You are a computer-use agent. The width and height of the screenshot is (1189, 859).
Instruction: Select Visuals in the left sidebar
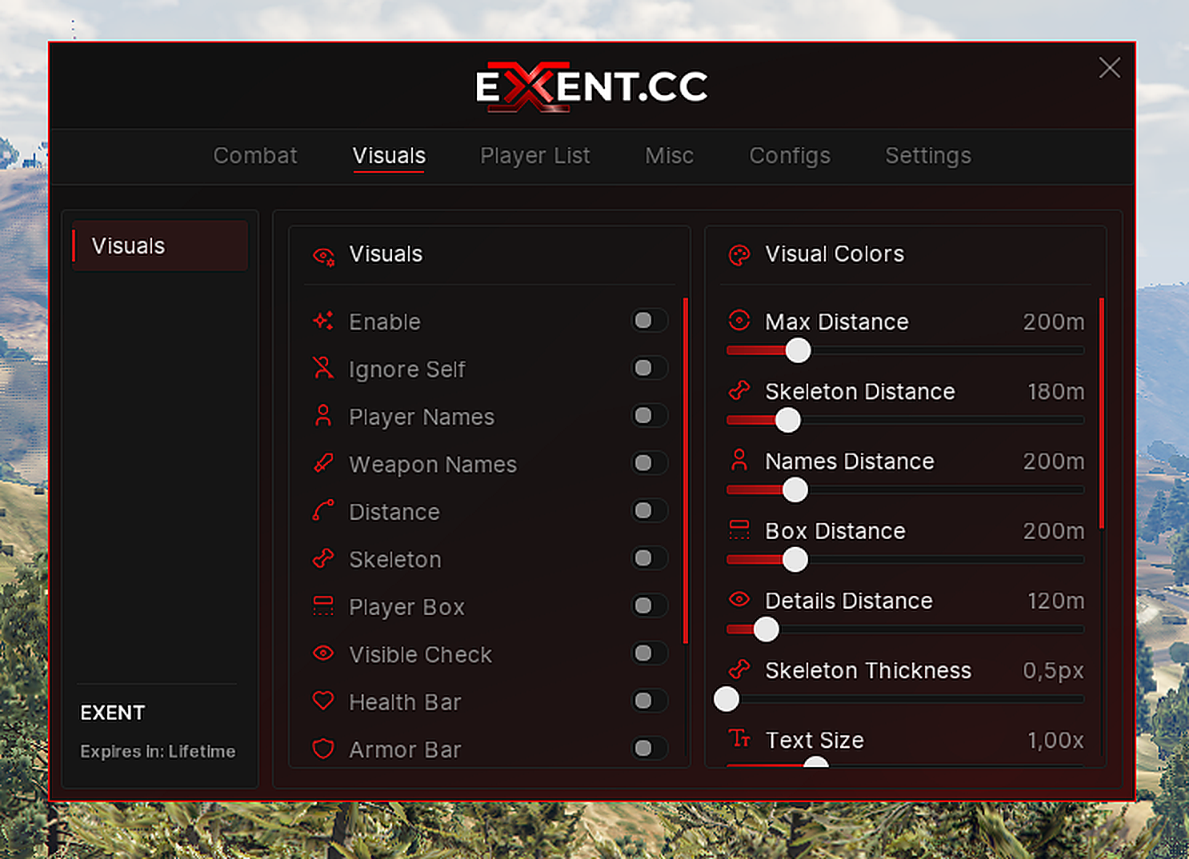(x=160, y=246)
